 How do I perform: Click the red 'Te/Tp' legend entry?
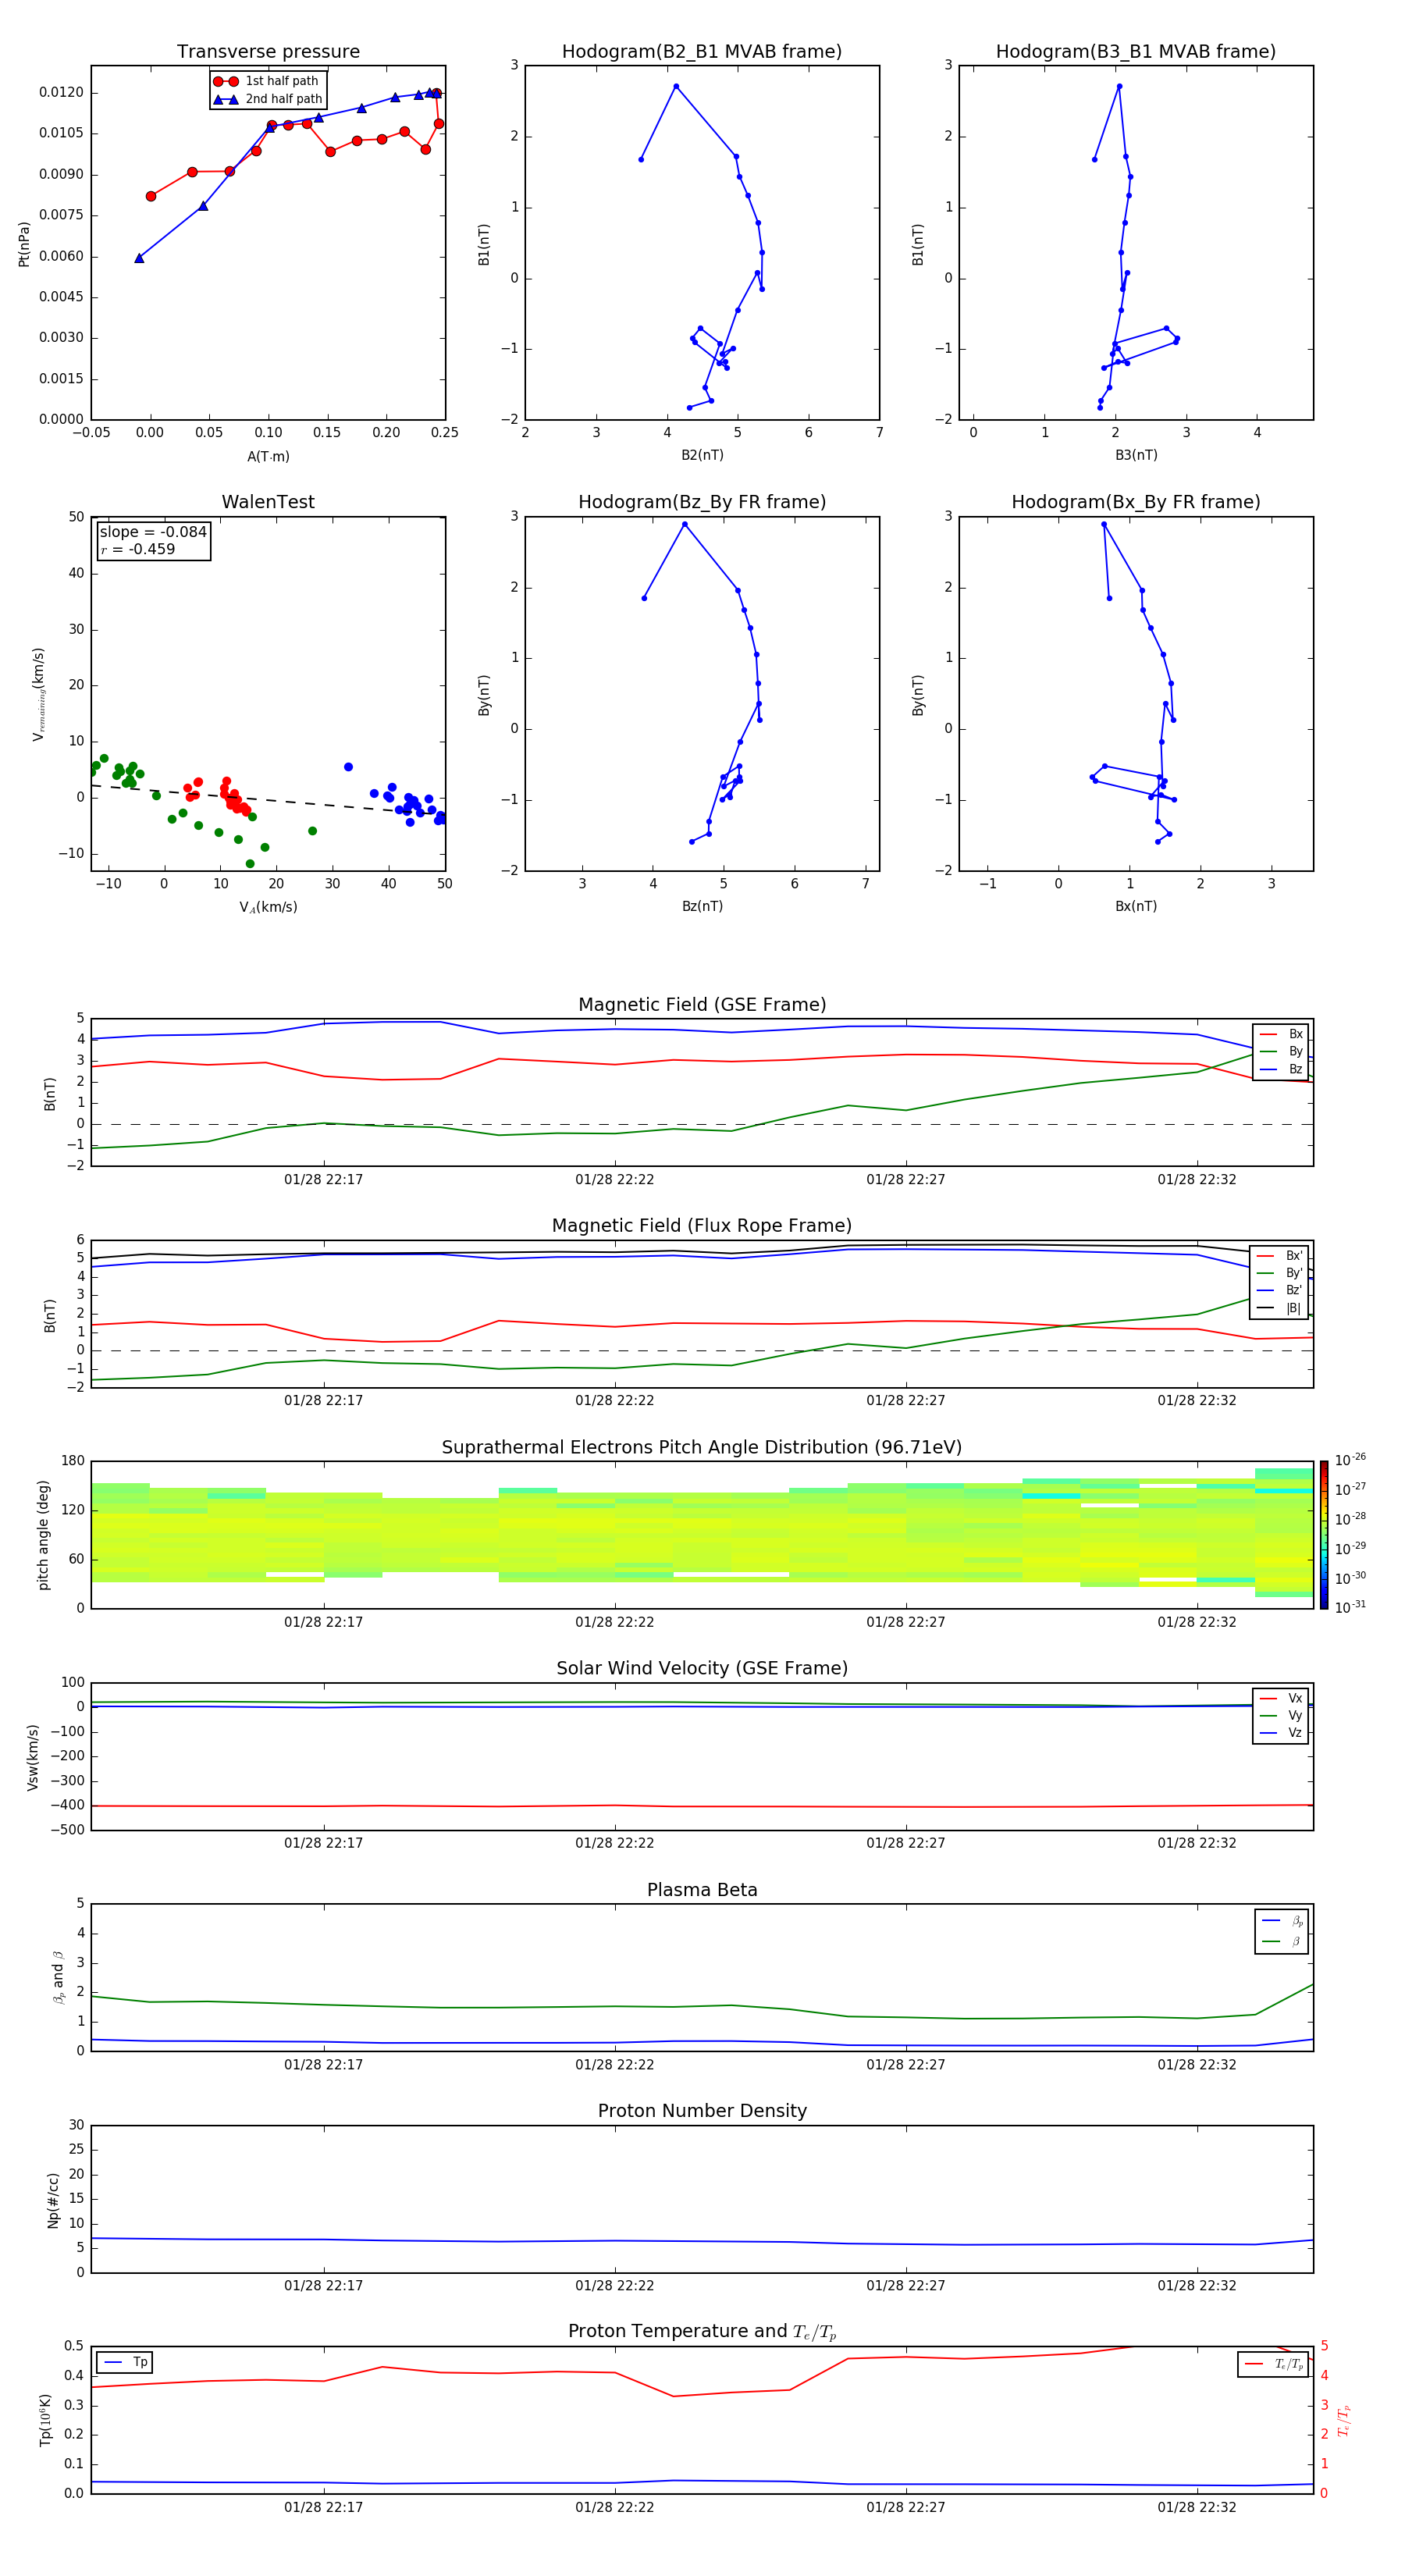(x=1274, y=2364)
